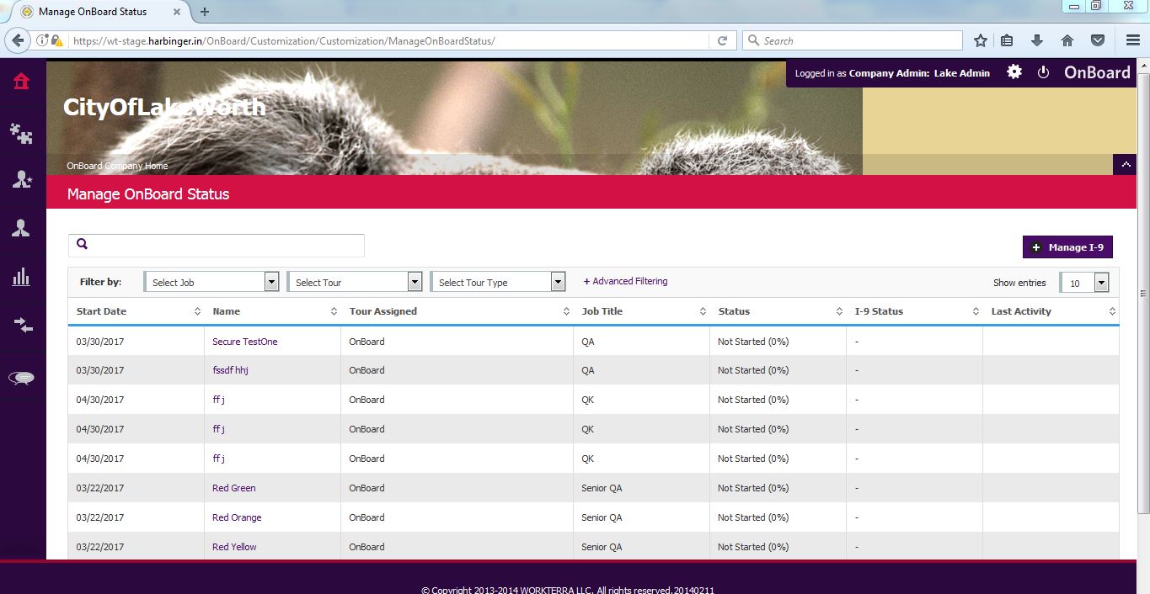Open the bar chart reports sidebar icon
1150x594 pixels.
tap(21, 277)
